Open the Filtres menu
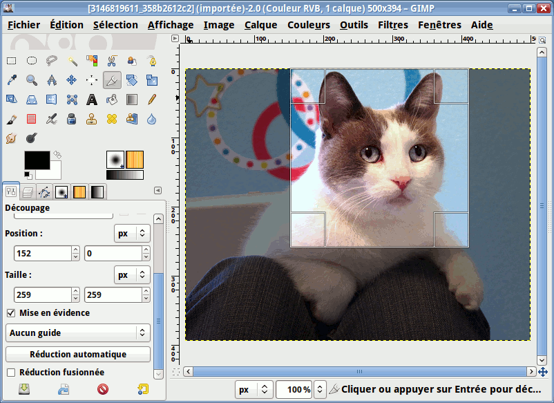The width and height of the screenshot is (554, 403). click(x=393, y=25)
